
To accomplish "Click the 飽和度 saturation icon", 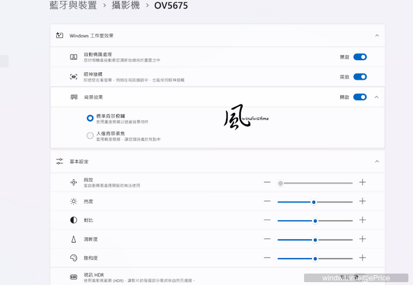I will click(x=73, y=258).
